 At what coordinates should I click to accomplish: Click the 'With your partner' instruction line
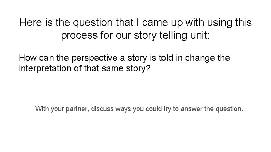[x=139, y=109]
